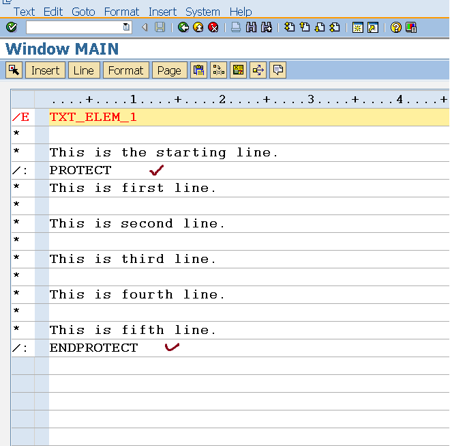Click the speech bubble Text Elements icon
The width and height of the screenshot is (450, 446).
pos(277,70)
